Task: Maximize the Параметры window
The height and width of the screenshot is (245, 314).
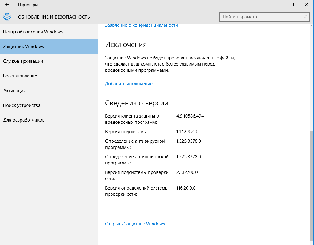Action: (292, 5)
